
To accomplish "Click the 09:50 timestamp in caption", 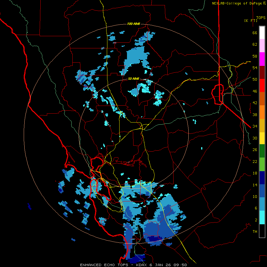I will [180, 265].
